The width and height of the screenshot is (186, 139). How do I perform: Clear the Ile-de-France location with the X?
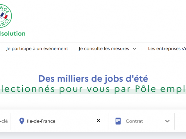coord(98,120)
